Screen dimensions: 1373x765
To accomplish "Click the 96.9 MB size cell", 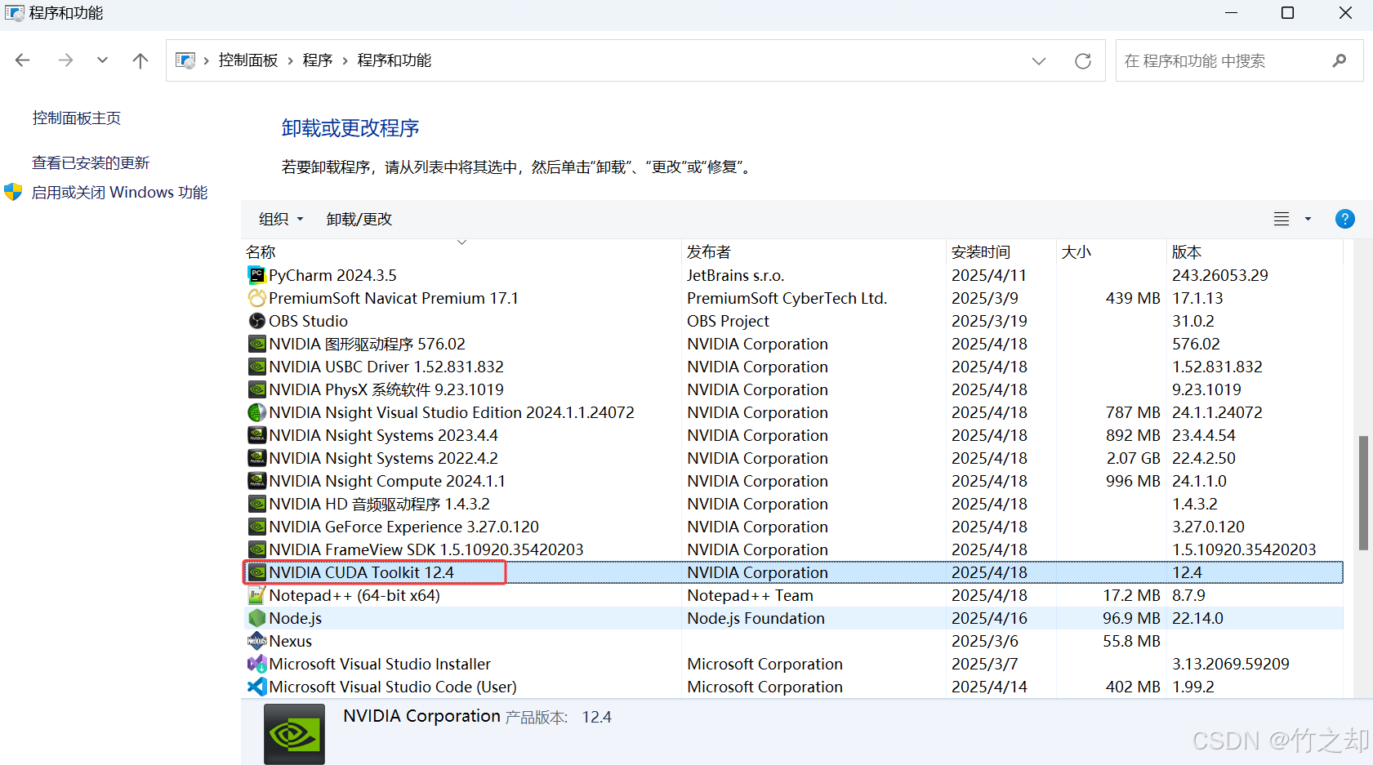I will (x=1131, y=618).
